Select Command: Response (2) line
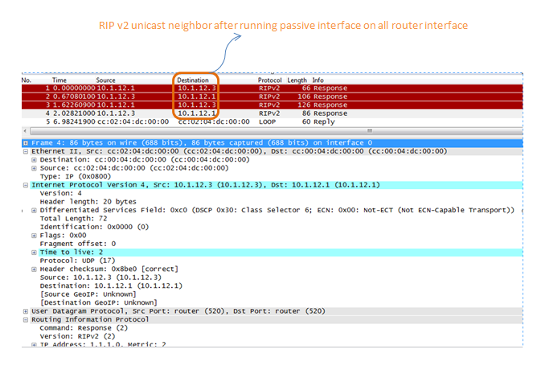Screen dimensions: 537x374 pos(84,328)
